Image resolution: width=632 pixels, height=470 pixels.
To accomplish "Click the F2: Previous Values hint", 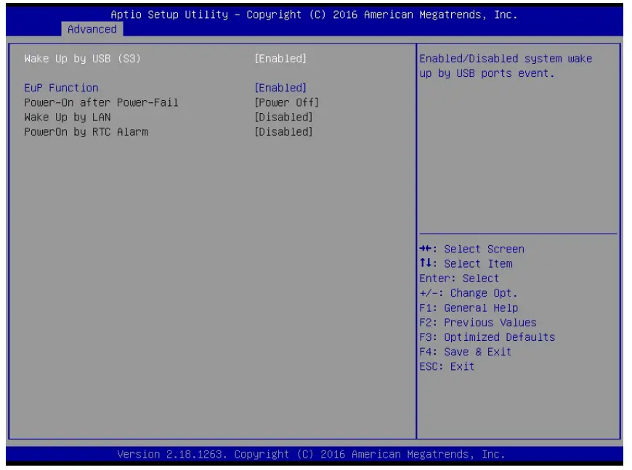I will [x=478, y=322].
